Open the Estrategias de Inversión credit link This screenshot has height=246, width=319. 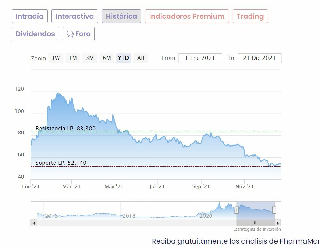click(x=257, y=229)
